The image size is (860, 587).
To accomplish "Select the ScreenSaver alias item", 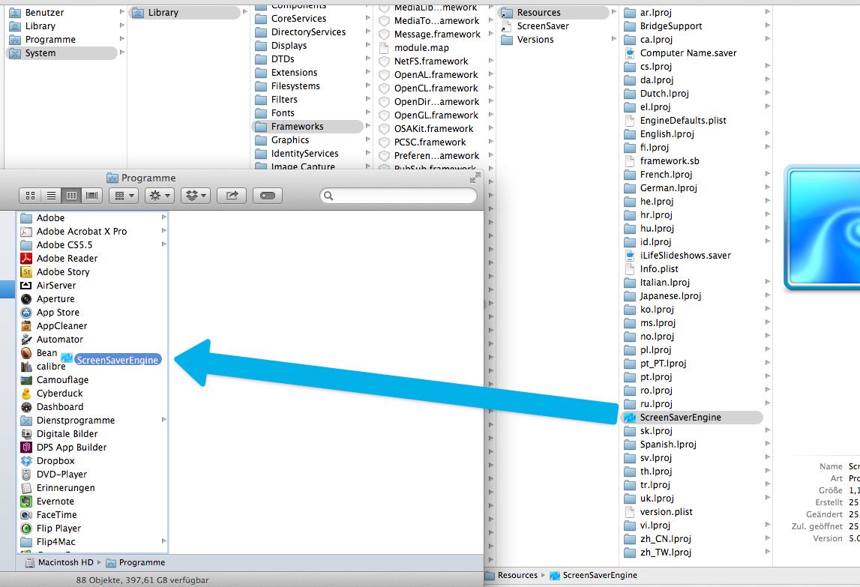I will click(542, 26).
